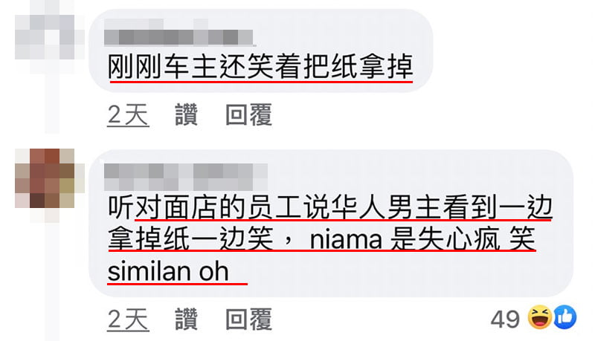
Task: Hit 讚 under the similan oh comment
Action: tap(187, 319)
